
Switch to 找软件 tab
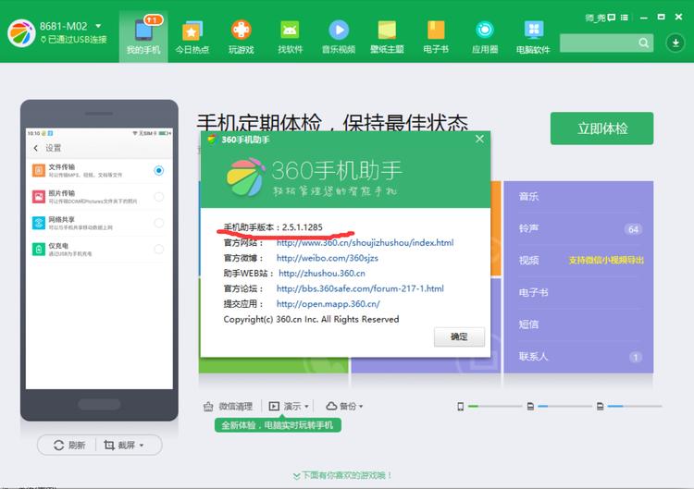(290, 37)
